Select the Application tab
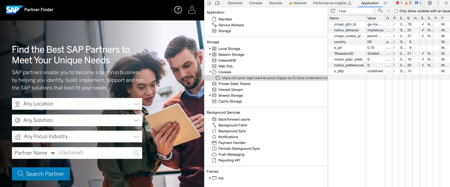This screenshot has height=187, width=450. pos(370,3)
